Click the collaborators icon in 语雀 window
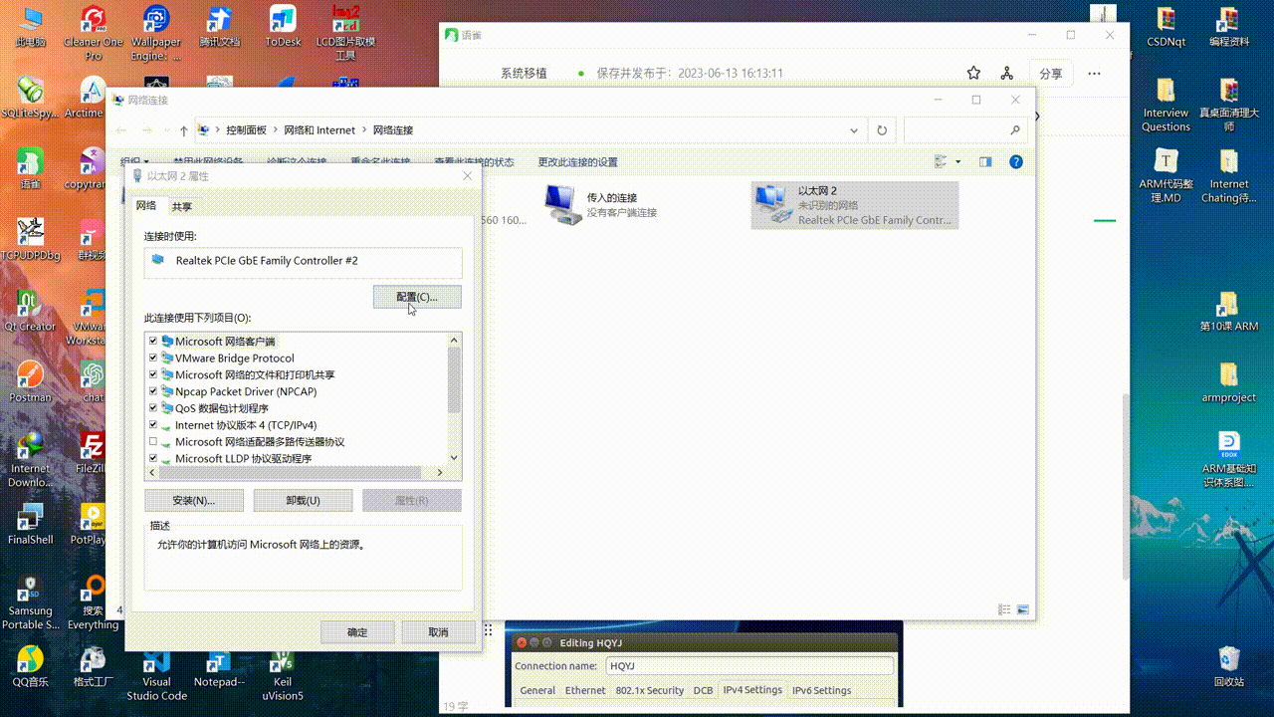Image resolution: width=1274 pixels, height=717 pixels. pos(1006,74)
